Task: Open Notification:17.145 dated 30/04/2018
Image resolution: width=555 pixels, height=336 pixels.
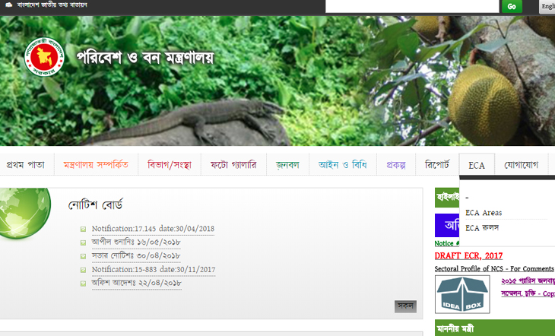Action: coord(153,229)
